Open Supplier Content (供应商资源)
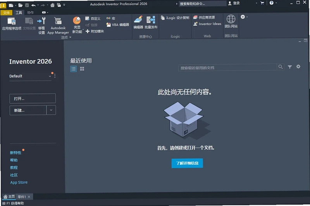 pyautogui.click(x=204, y=17)
